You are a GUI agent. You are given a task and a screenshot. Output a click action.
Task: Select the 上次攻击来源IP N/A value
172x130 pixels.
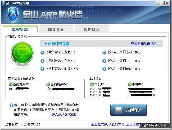pyautogui.click(x=137, y=61)
